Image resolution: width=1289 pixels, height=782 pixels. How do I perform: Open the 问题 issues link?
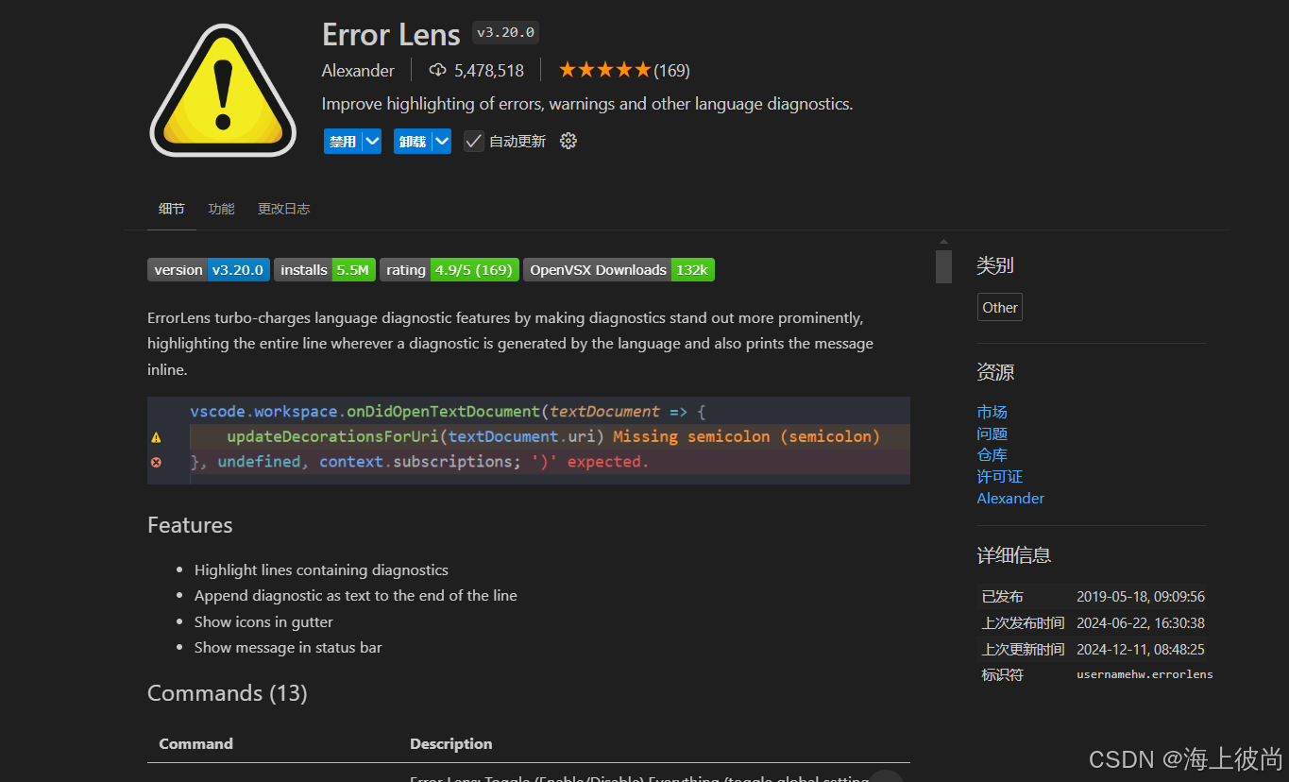click(x=992, y=433)
